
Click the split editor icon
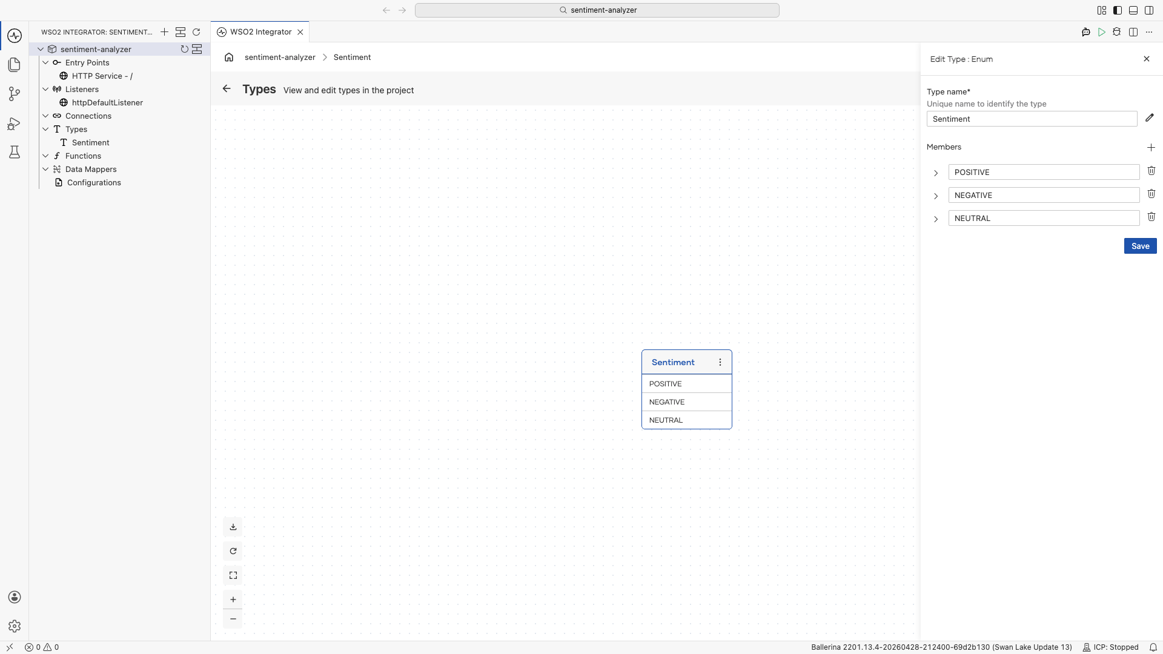1133,32
